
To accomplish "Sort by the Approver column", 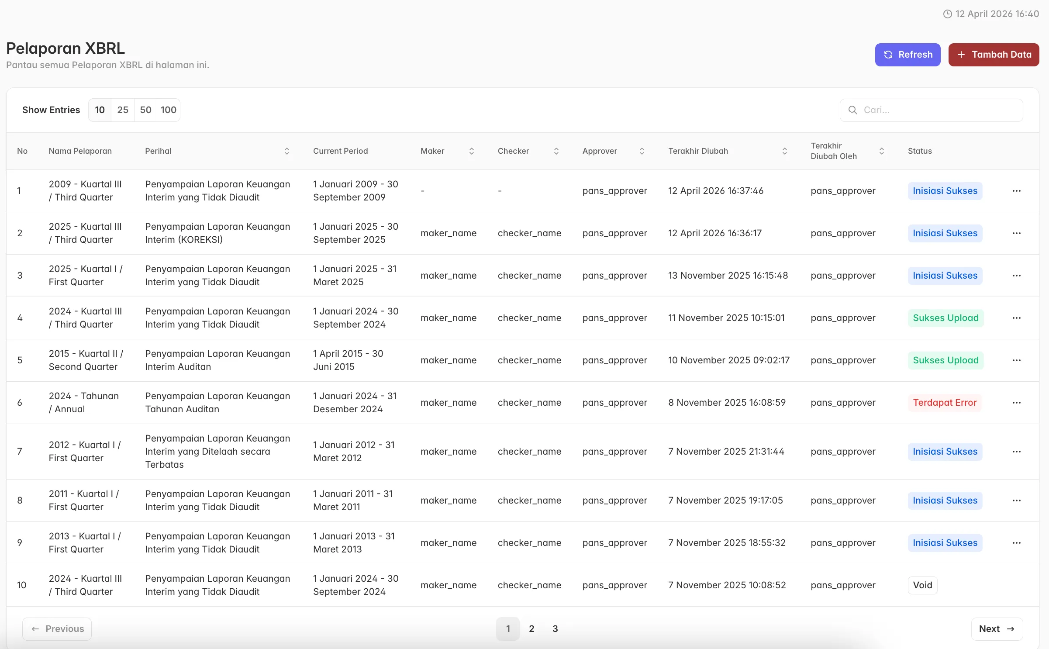I will click(642, 151).
